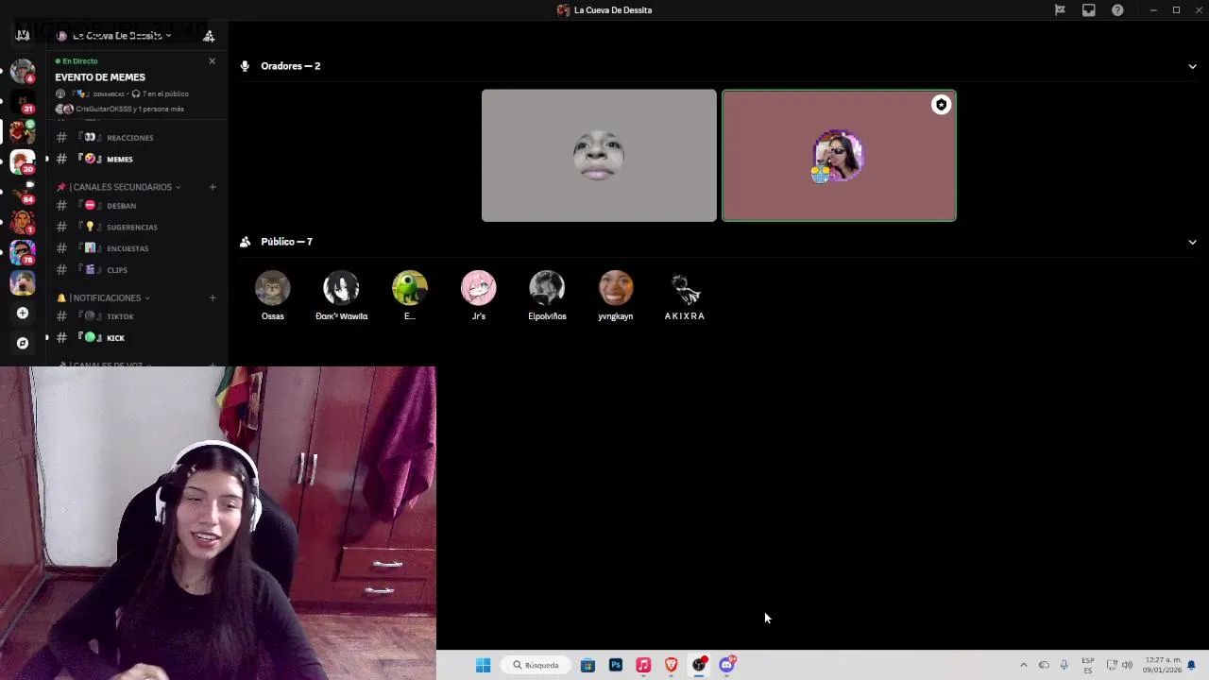Open Windows notifications bell

[x=1192, y=665]
